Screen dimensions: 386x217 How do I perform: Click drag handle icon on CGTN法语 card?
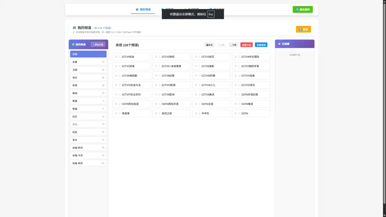pyautogui.click(x=196, y=104)
